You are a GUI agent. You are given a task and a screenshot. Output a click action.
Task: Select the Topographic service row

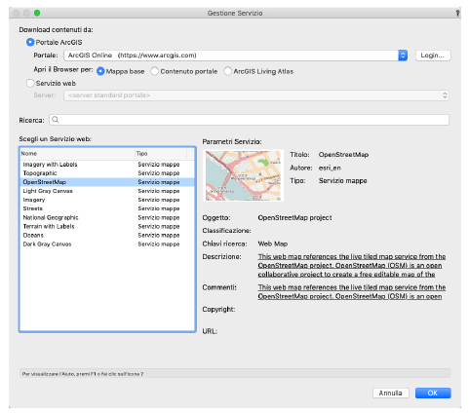[x=107, y=173]
